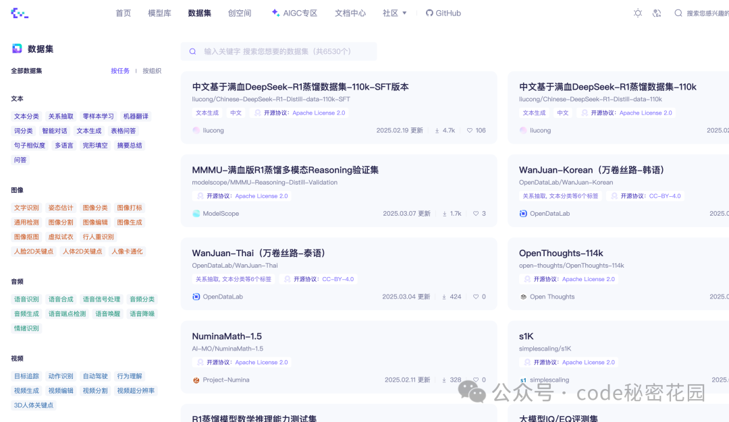This screenshot has width=729, height=422.
Task: Switch filter to 按组织
Action: pyautogui.click(x=152, y=71)
